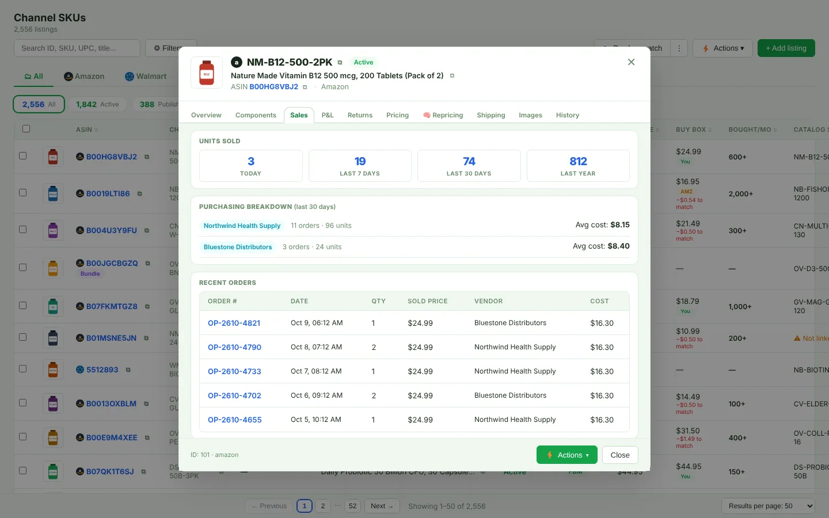Open the green Actions dropdown in modal footer

click(567, 455)
